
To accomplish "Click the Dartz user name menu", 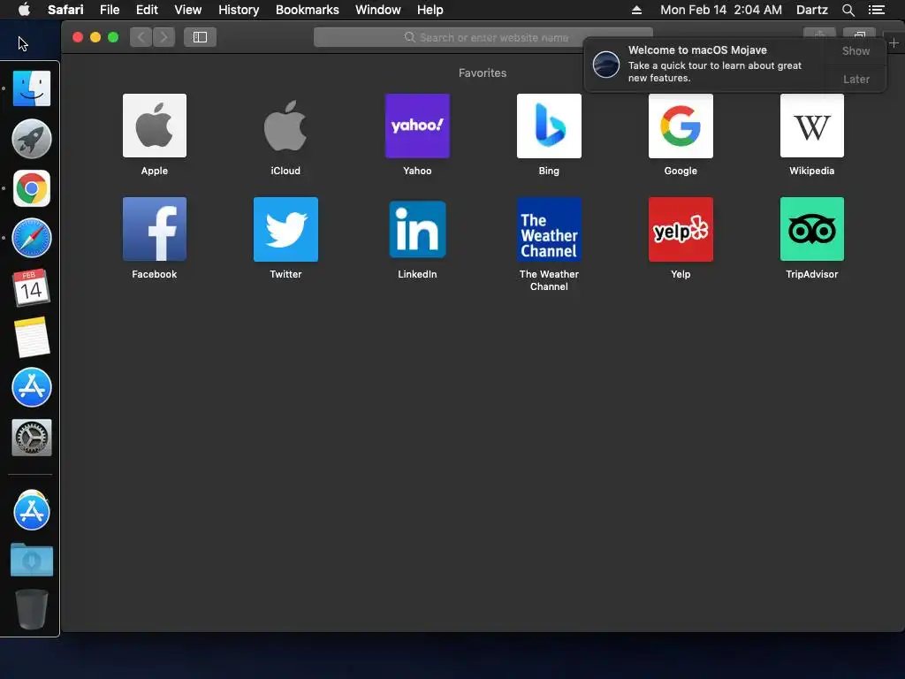I will click(811, 10).
